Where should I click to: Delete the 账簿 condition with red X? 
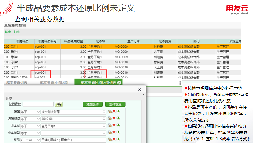click(x=114, y=112)
